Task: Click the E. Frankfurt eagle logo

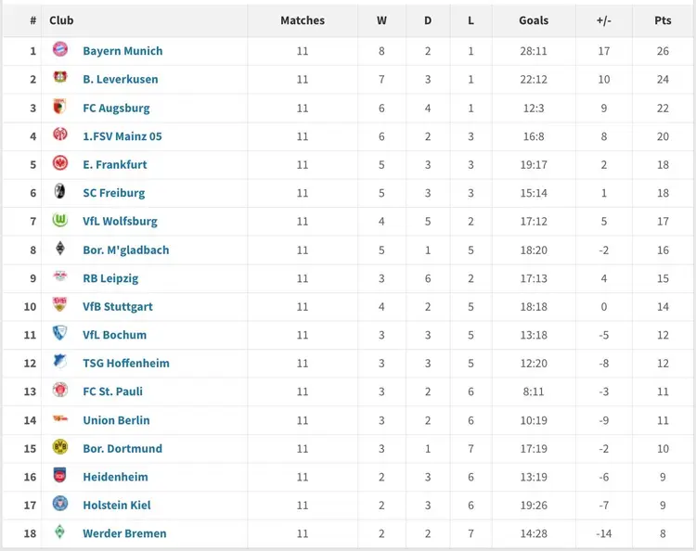Action: [60, 163]
